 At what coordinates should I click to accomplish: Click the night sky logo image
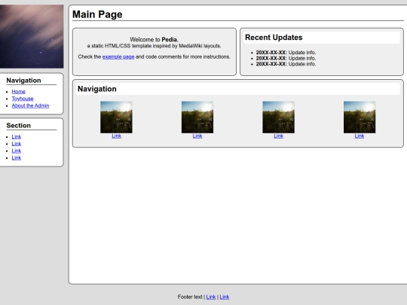click(32, 37)
